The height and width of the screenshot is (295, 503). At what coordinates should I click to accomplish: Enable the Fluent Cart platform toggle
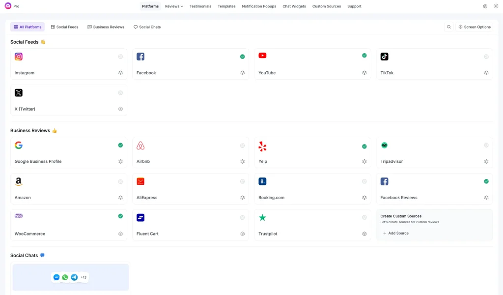[x=243, y=218]
